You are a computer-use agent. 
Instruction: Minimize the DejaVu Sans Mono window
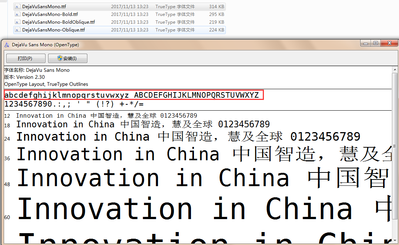[366, 43]
